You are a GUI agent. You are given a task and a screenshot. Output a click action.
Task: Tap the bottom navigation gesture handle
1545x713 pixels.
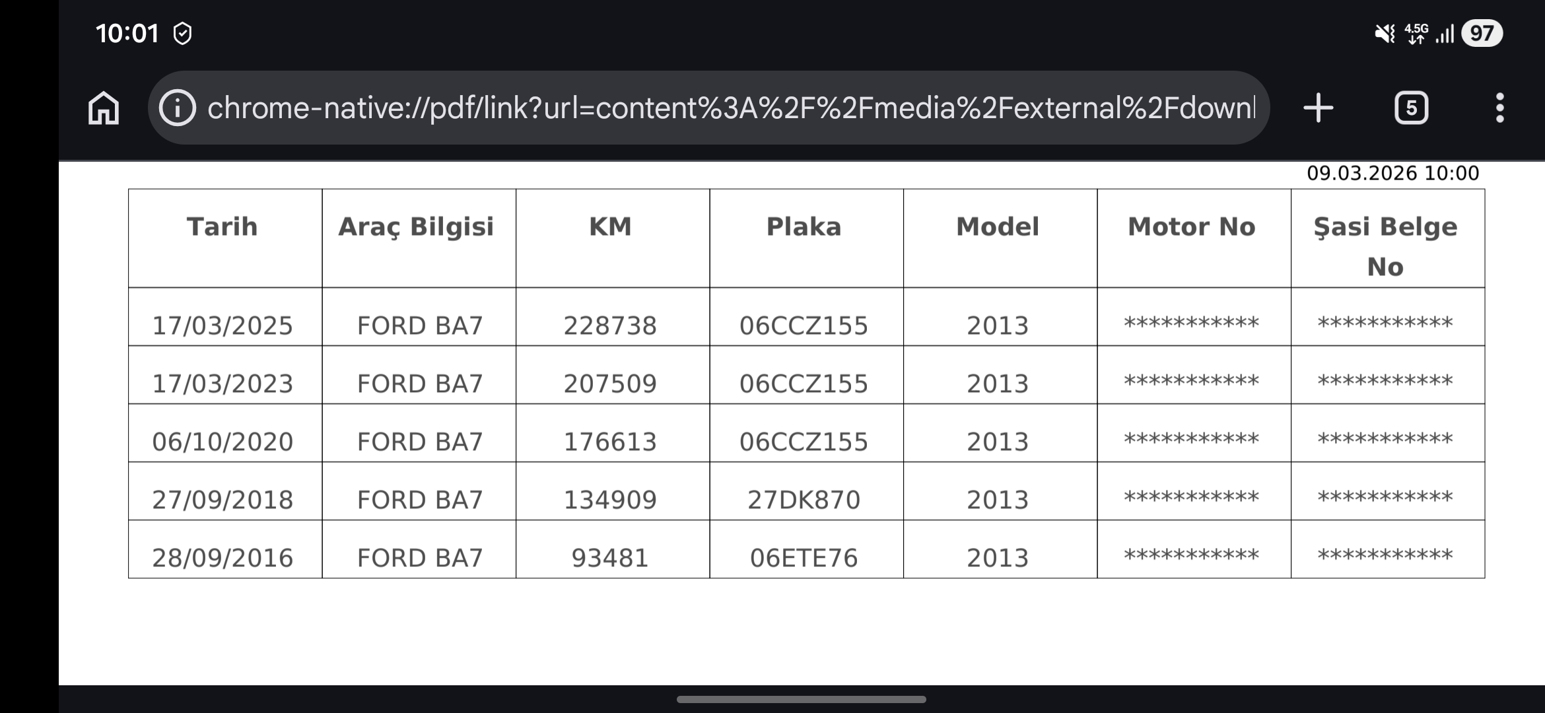tap(801, 699)
